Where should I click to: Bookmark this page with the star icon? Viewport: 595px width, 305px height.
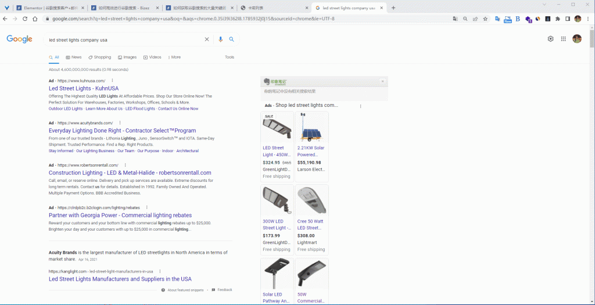coord(485,19)
